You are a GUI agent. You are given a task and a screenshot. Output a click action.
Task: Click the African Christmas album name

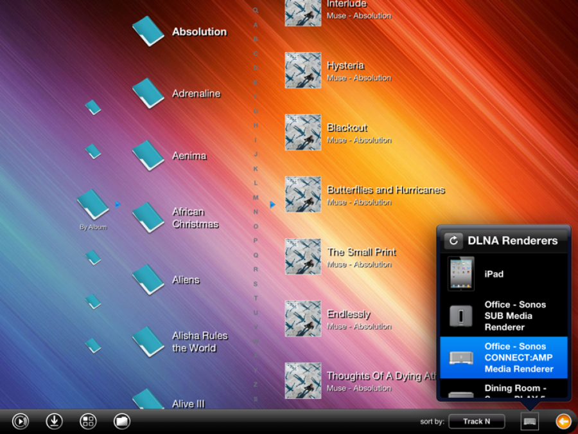[x=195, y=218]
